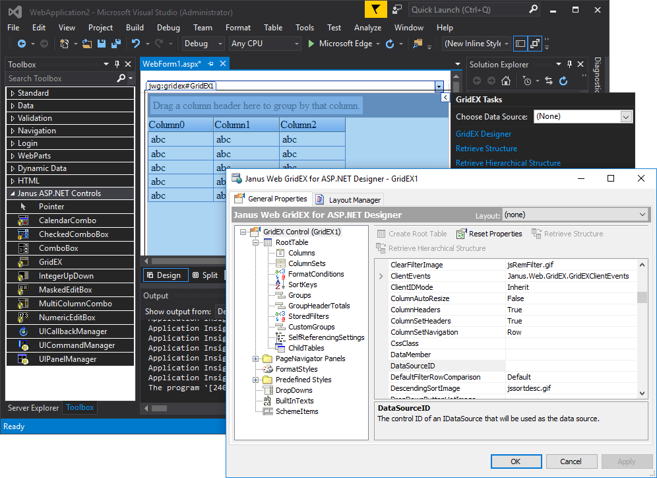Click Home icon in Solution Explorer
This screenshot has width=657, height=478.
click(x=506, y=81)
